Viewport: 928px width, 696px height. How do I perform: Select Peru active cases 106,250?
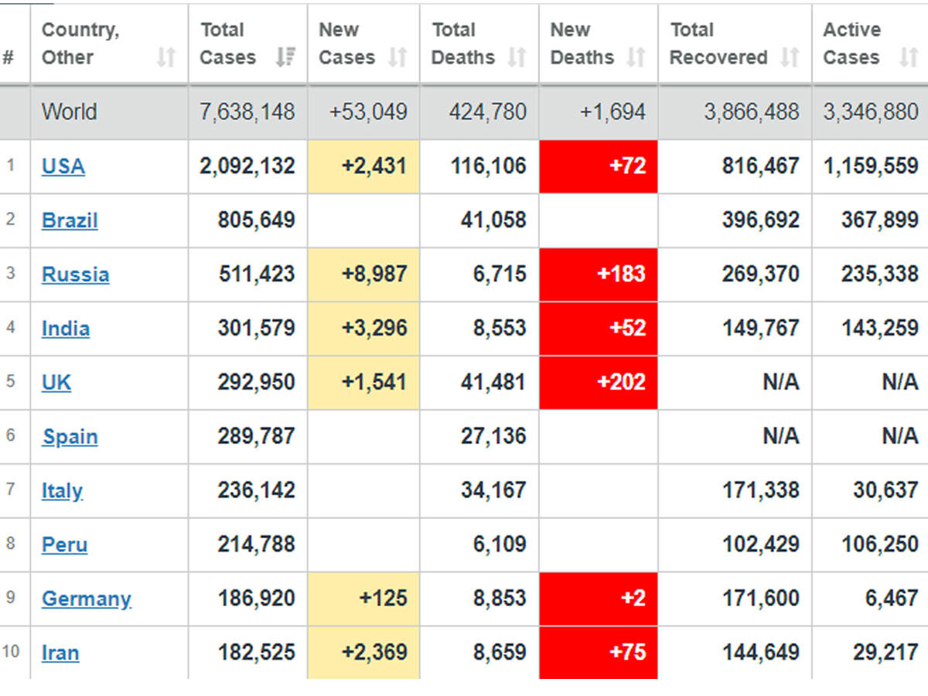pos(880,545)
